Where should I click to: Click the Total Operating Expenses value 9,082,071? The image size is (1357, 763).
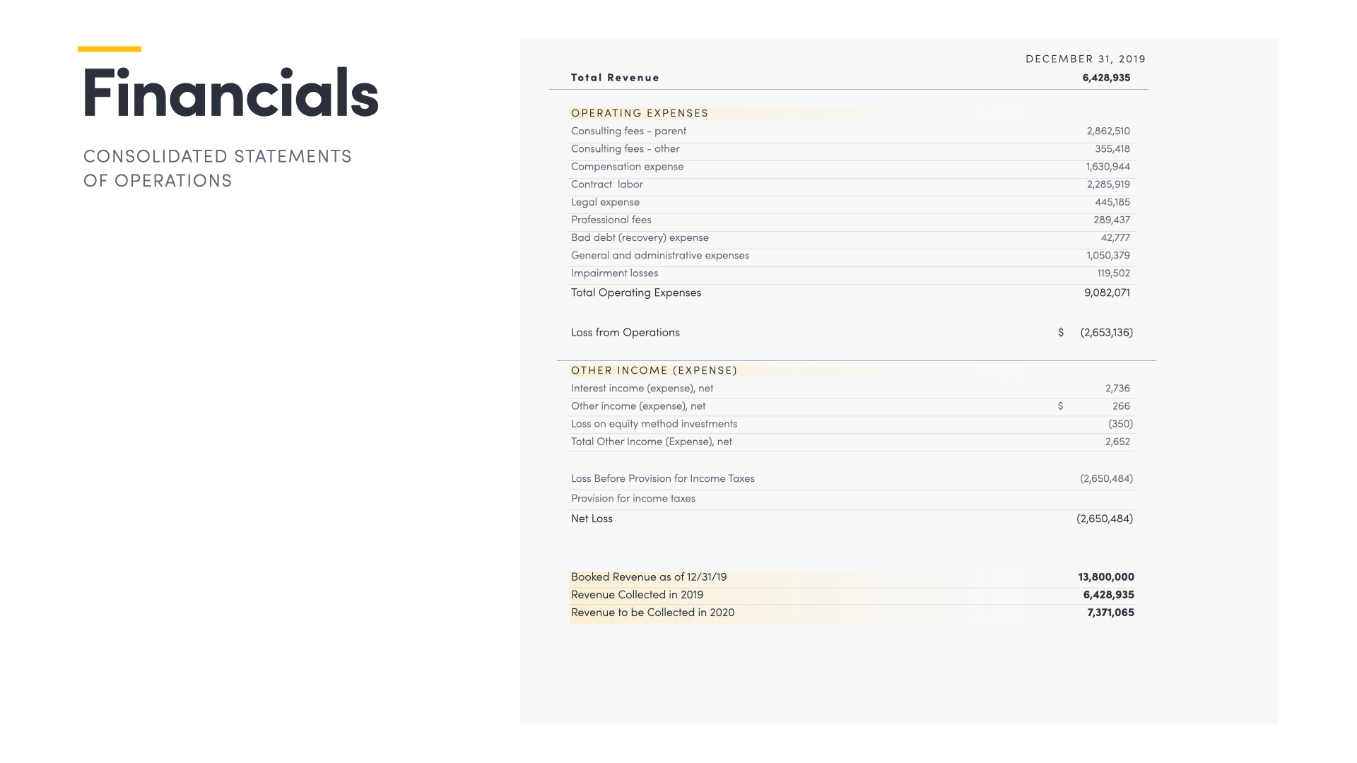1107,292
